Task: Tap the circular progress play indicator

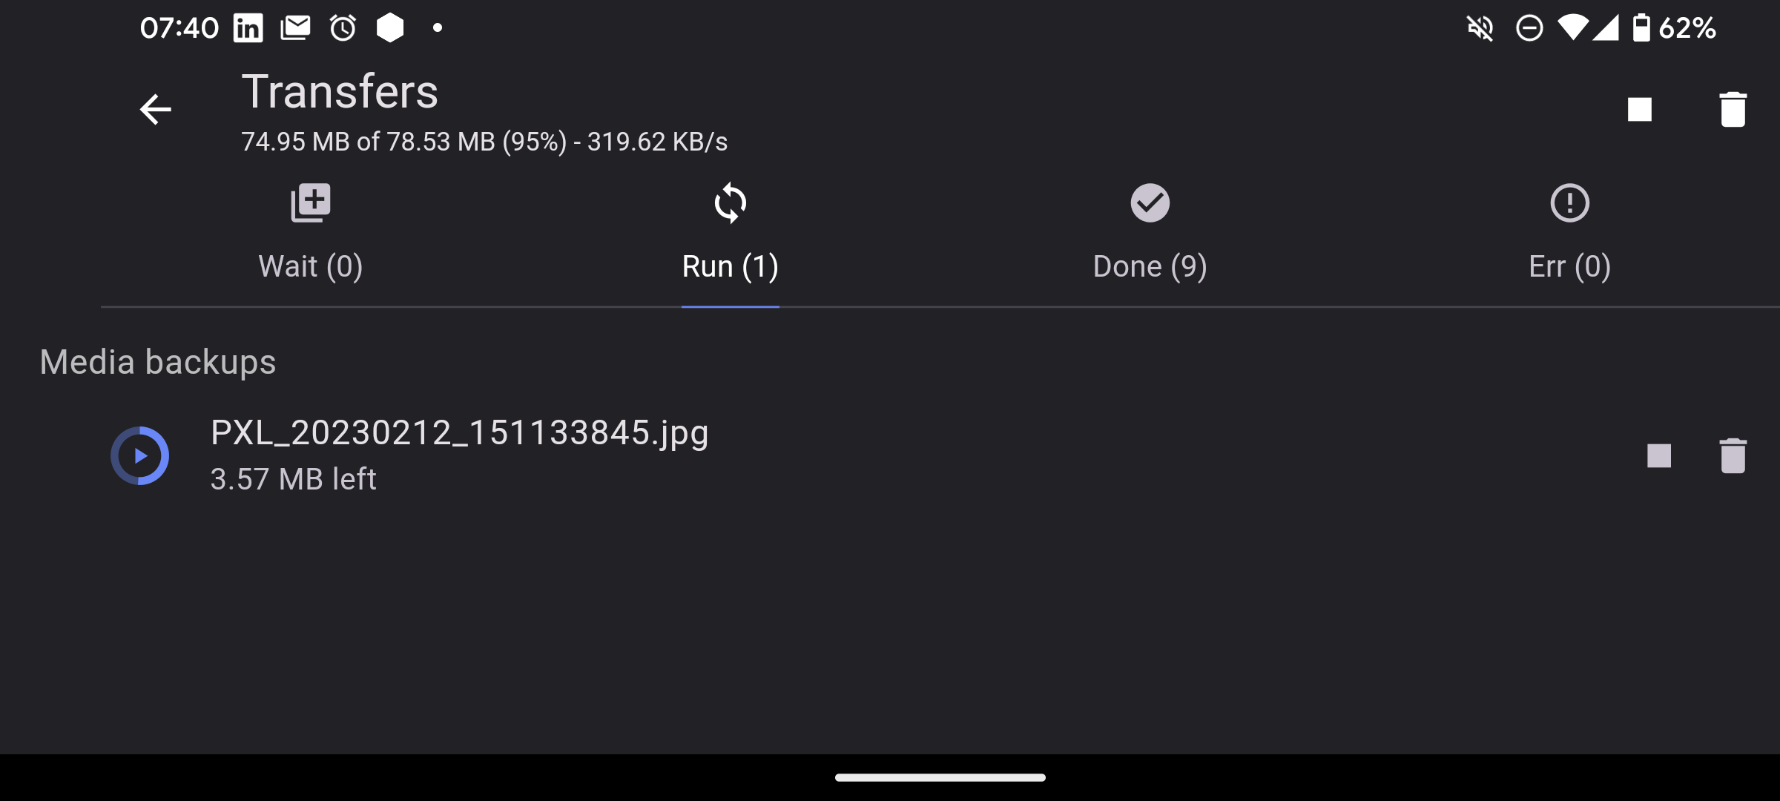Action: coord(140,455)
